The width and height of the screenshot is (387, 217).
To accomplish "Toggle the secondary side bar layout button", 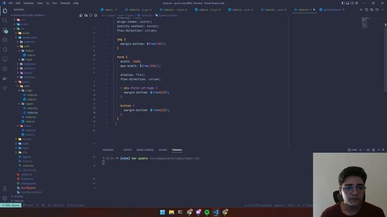I will (x=352, y=3).
